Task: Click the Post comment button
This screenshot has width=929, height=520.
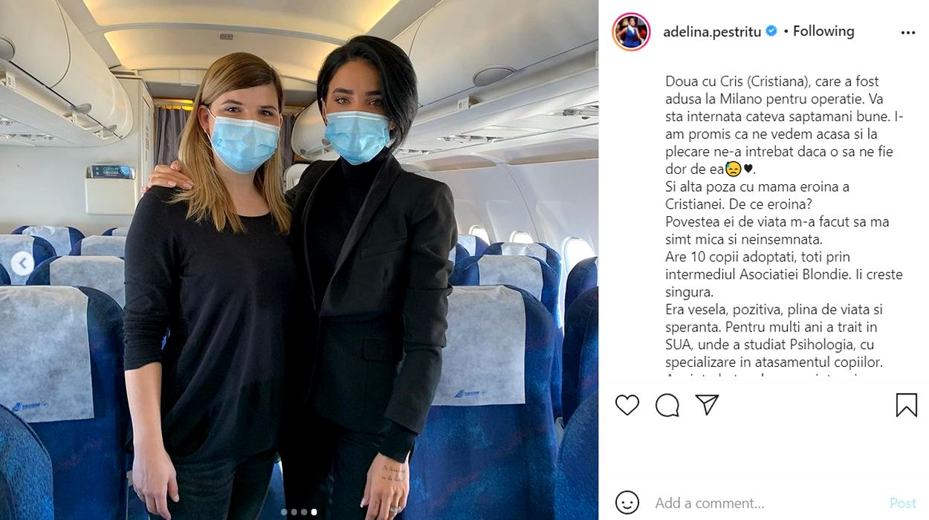Action: (903, 504)
